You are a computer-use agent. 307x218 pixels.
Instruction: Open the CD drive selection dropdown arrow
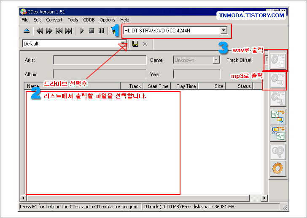pyautogui.click(x=224, y=30)
